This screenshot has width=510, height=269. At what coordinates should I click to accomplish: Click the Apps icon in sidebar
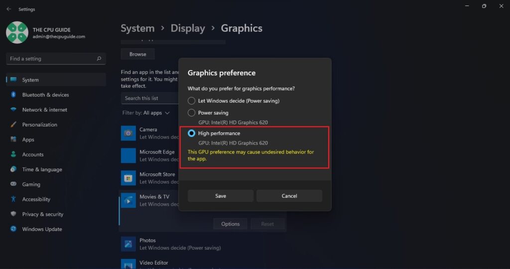[13, 139]
